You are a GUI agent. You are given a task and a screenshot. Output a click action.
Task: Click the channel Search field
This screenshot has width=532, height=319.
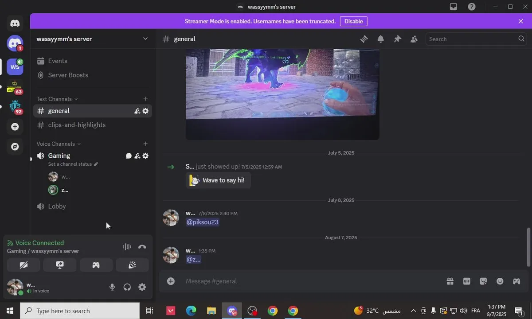[x=477, y=39]
